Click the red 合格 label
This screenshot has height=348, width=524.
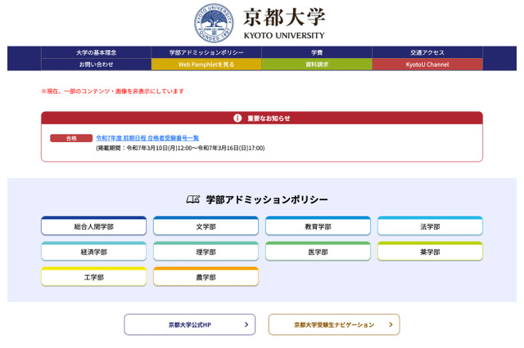[x=71, y=138]
